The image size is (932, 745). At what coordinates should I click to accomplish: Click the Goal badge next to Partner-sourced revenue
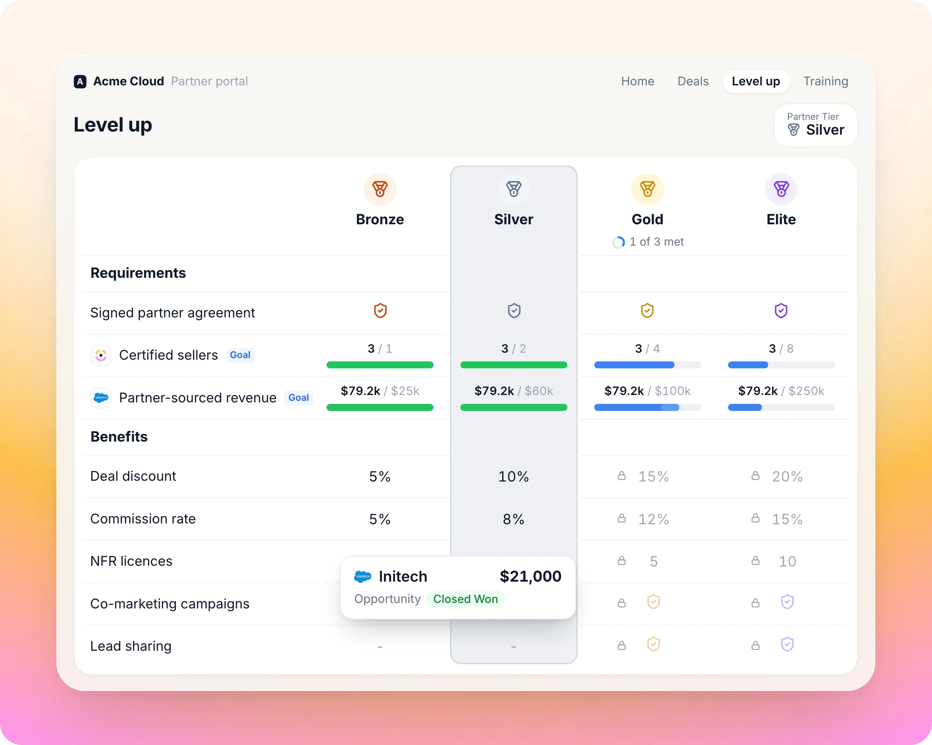[x=298, y=397]
